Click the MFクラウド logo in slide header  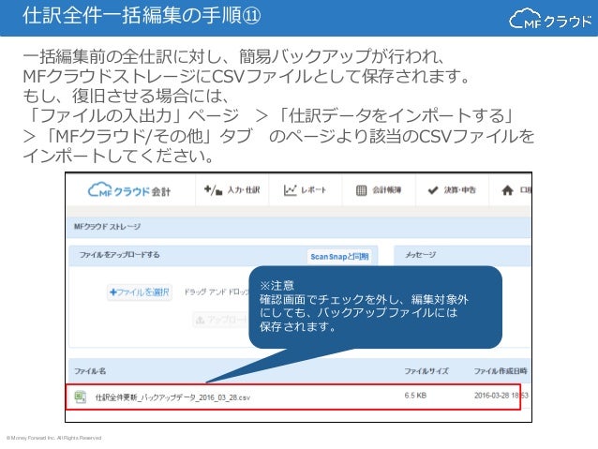tap(550, 19)
